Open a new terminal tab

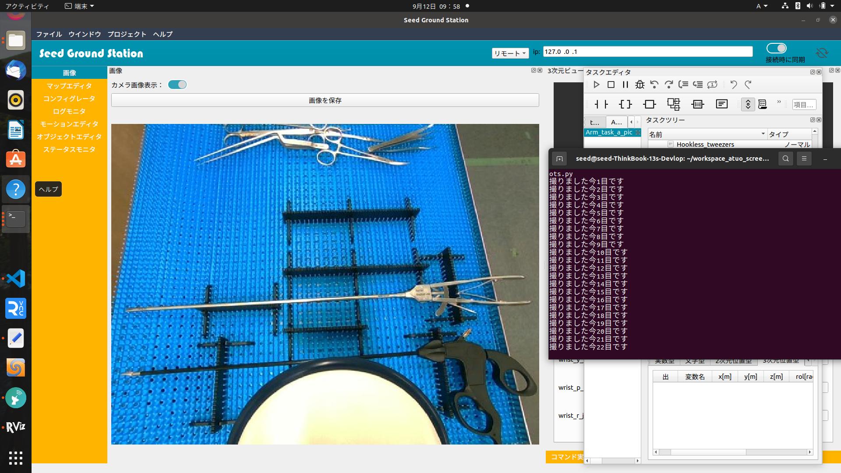[x=560, y=159]
